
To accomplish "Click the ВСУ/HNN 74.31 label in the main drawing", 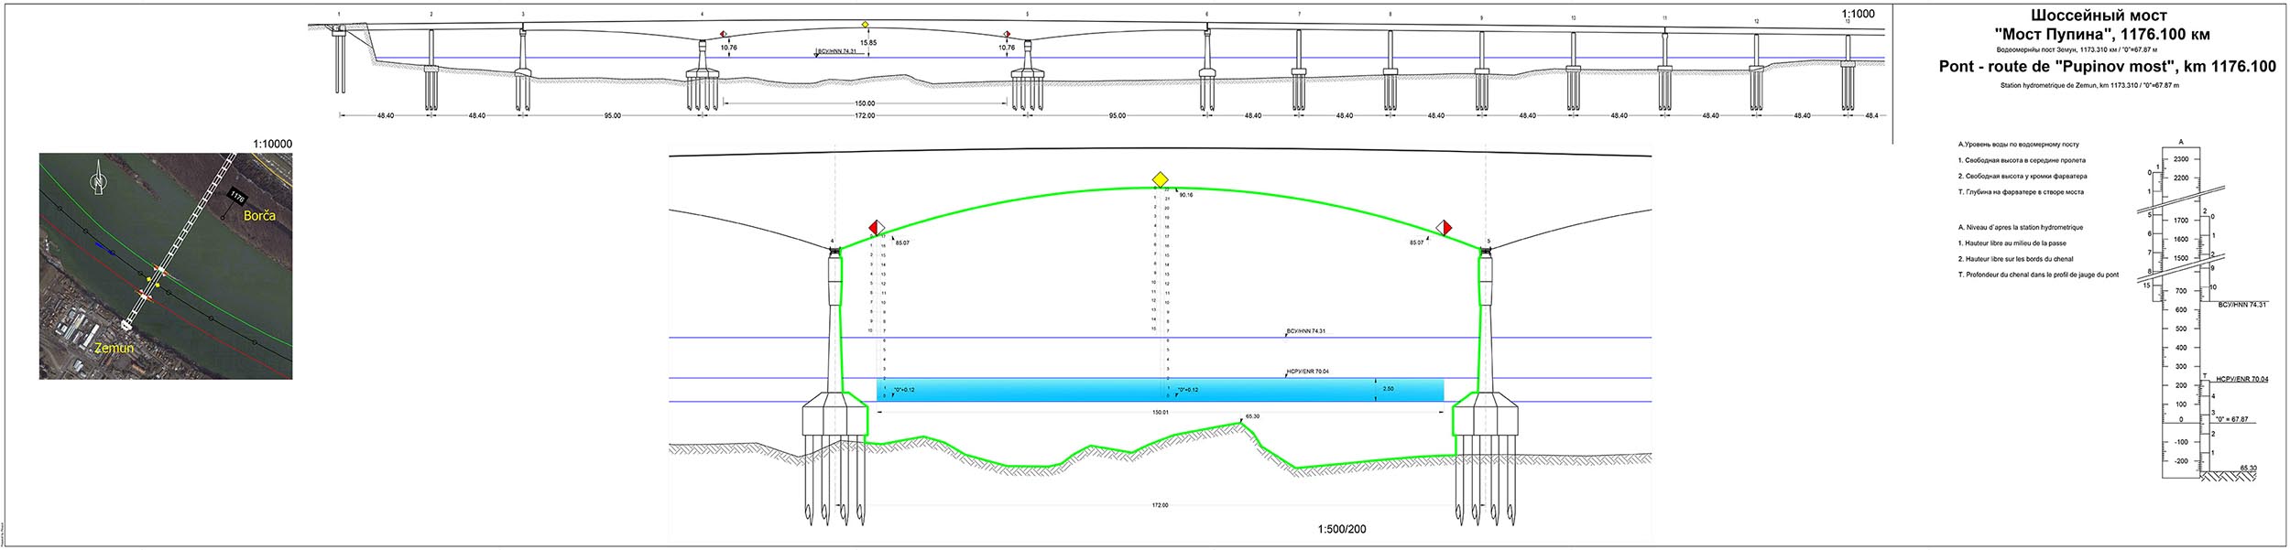I will tap(1308, 332).
